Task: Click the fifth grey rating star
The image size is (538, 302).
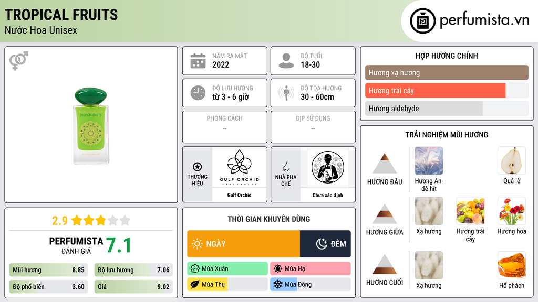Action: [125, 220]
